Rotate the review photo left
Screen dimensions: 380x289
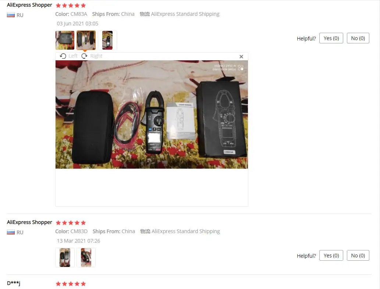pos(68,56)
